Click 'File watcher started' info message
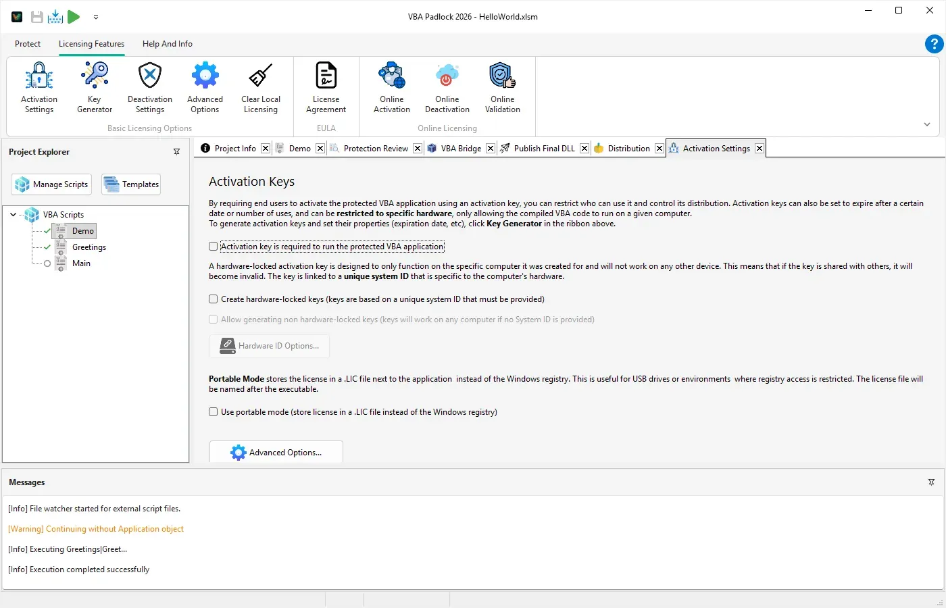Image resolution: width=946 pixels, height=608 pixels. (94, 509)
